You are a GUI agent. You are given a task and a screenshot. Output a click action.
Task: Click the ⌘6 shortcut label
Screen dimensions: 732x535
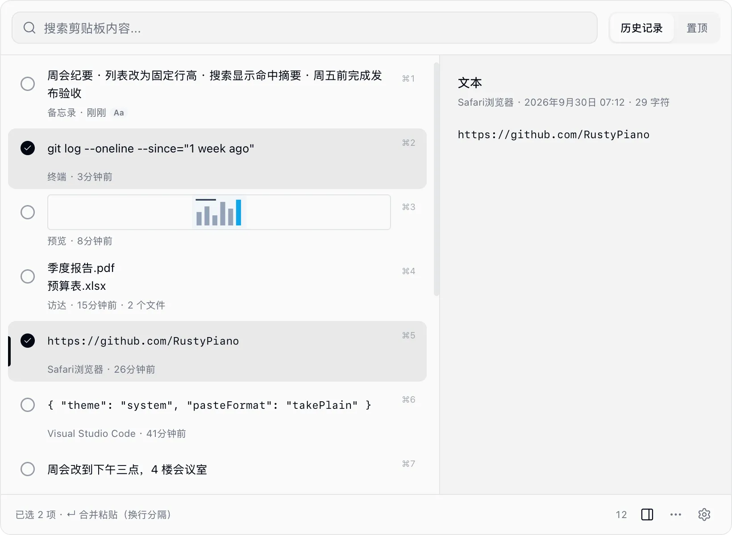tap(408, 399)
